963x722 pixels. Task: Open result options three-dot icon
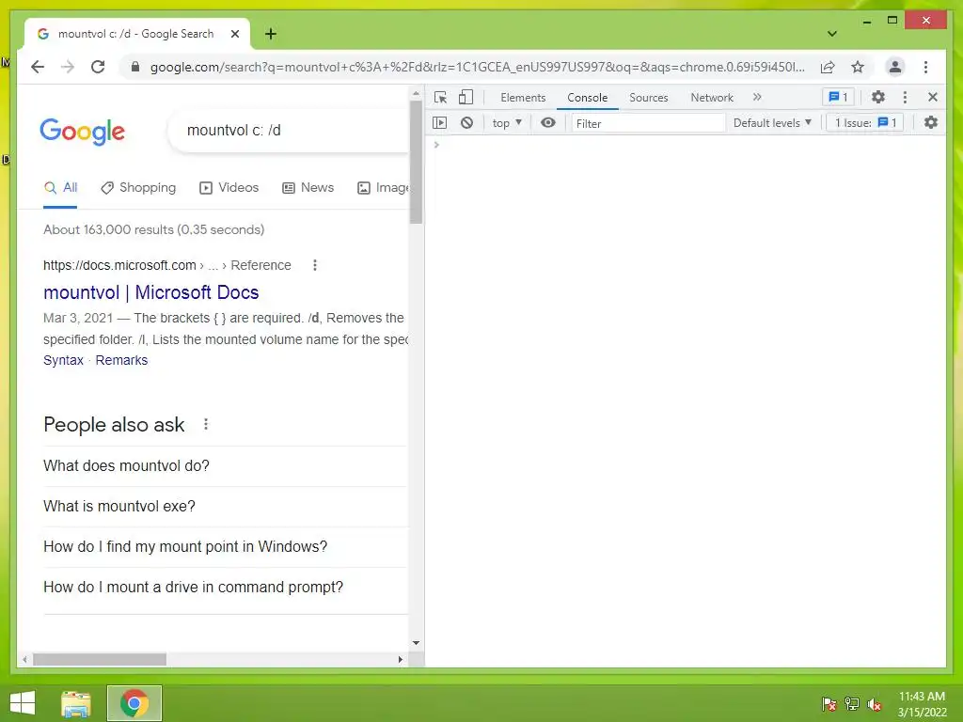[x=315, y=265]
